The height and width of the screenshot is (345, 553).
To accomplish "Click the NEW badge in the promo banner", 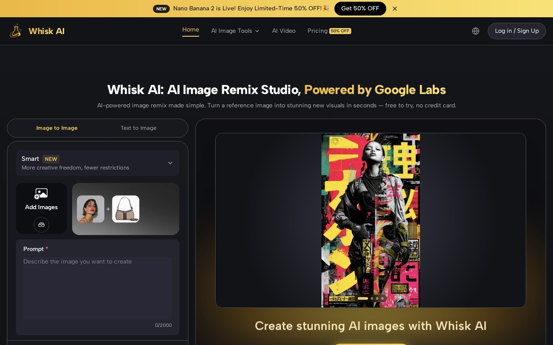I will (161, 9).
